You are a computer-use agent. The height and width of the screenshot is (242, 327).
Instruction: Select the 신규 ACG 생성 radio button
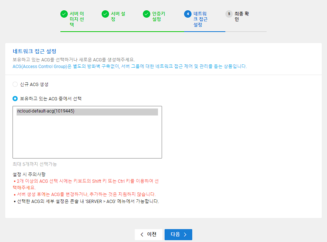click(x=15, y=84)
